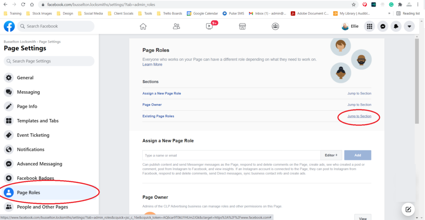Open the browser extensions puzzle icon
The width and height of the screenshot is (425, 220).
(400, 5)
